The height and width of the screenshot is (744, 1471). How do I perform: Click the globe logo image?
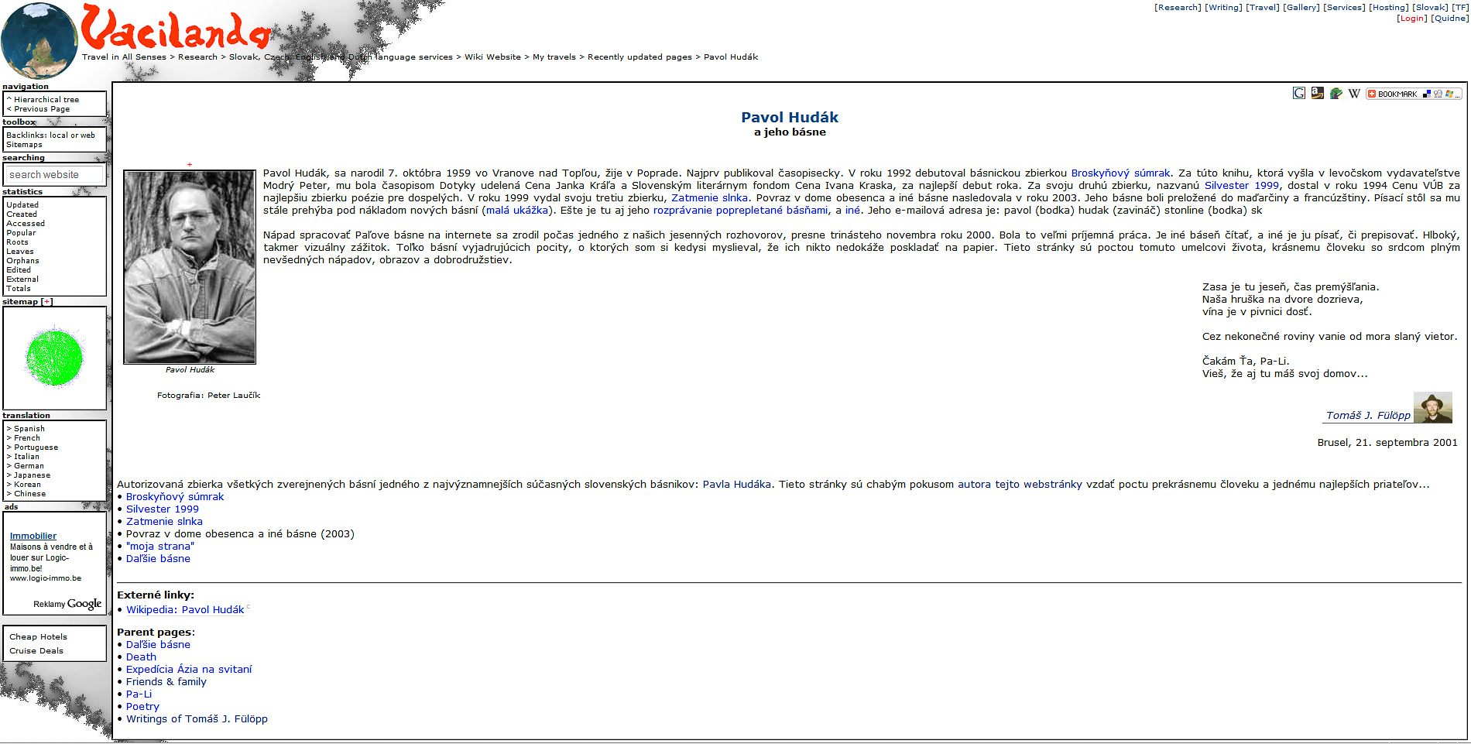click(39, 40)
